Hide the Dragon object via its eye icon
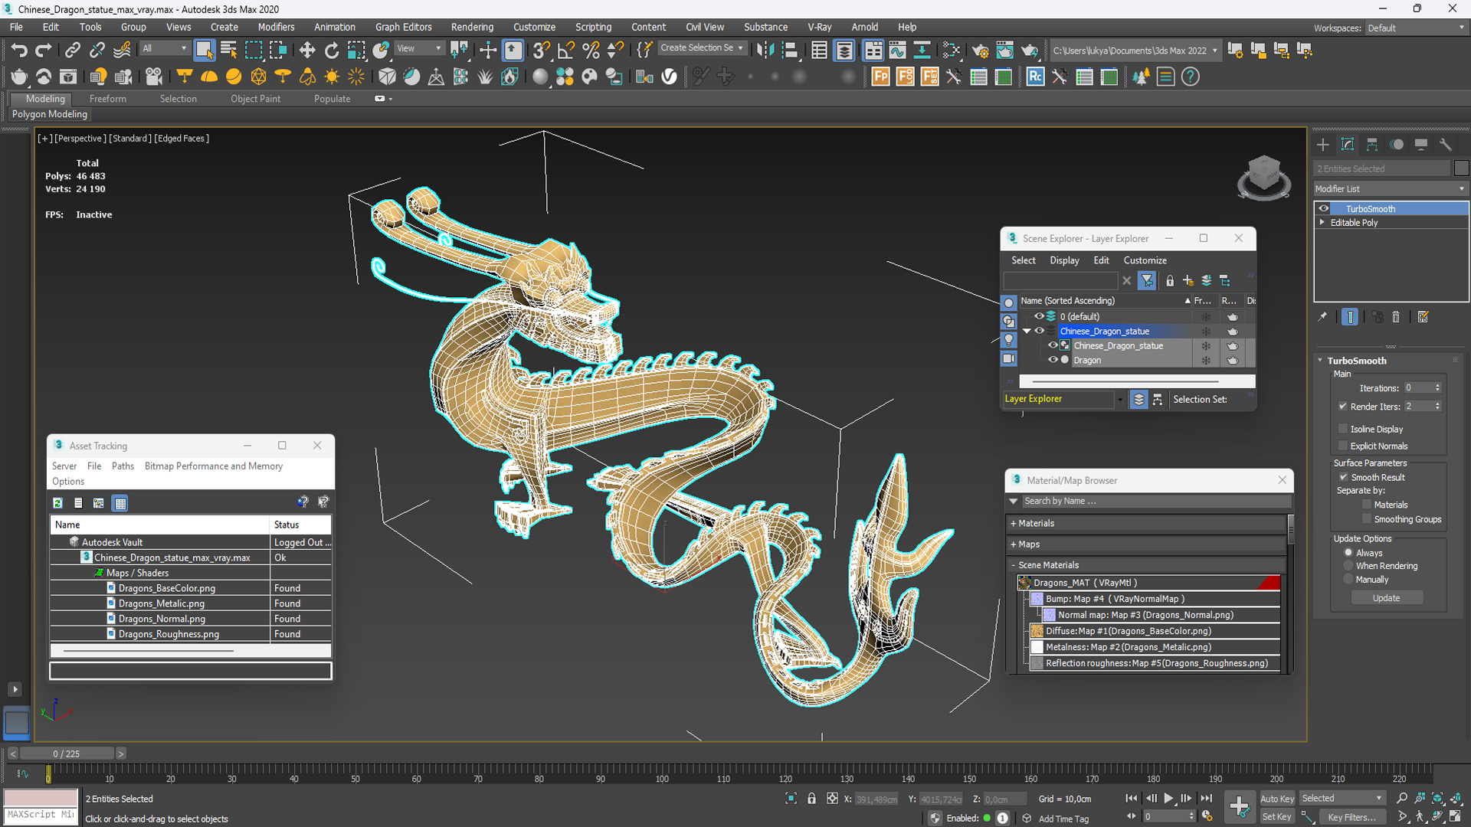 point(1053,360)
